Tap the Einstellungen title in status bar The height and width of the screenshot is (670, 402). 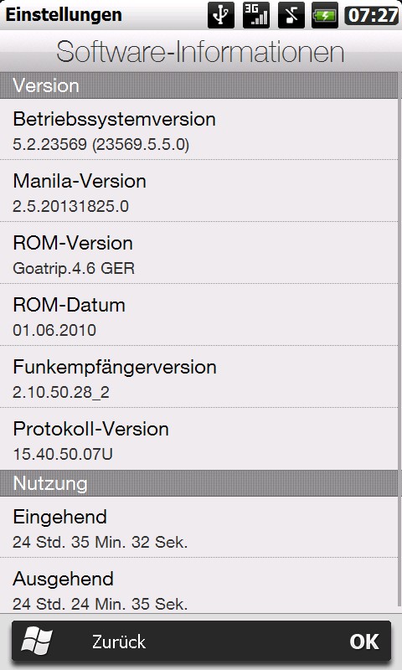click(64, 15)
